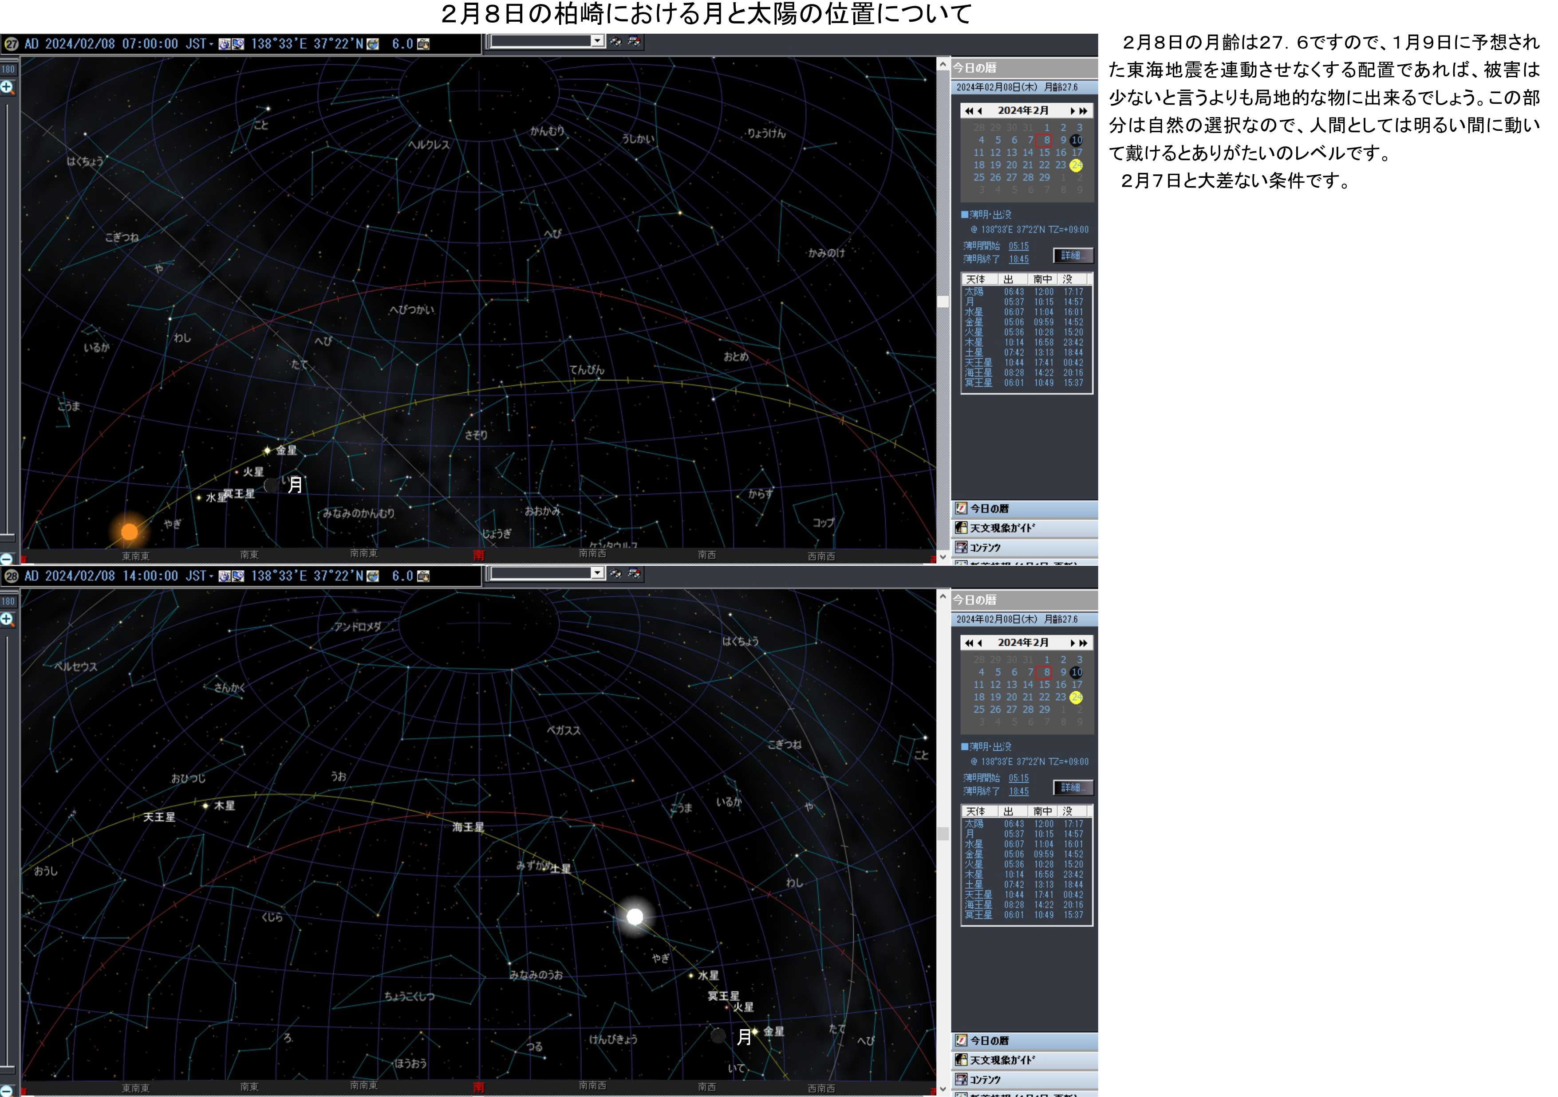Open the JST time zone dropdown in upper toolbar
Image resolution: width=1558 pixels, height=1097 pixels.
click(x=211, y=45)
